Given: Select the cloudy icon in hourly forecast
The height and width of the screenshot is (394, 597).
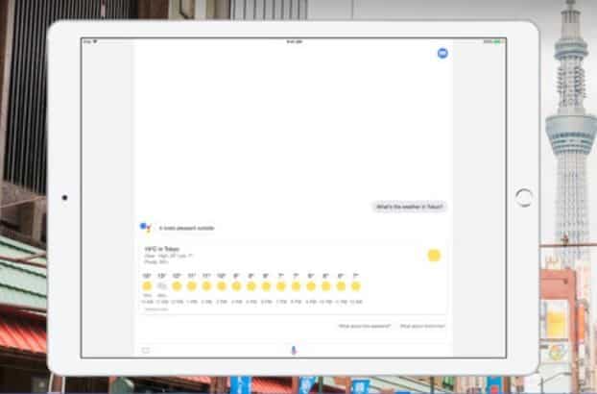Looking at the screenshot, I should click(x=162, y=285).
